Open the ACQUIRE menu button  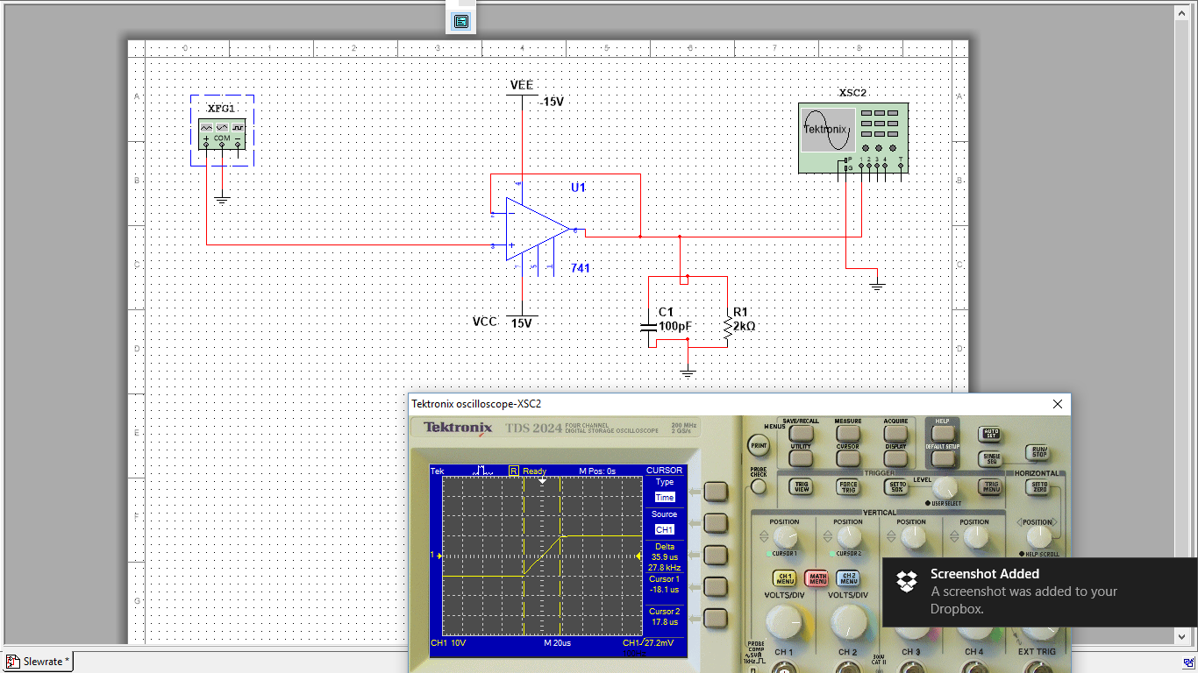895,434
